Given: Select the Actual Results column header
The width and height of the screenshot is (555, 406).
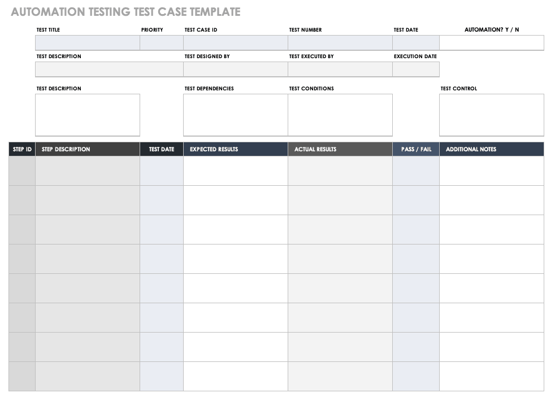Looking at the screenshot, I should (340, 149).
